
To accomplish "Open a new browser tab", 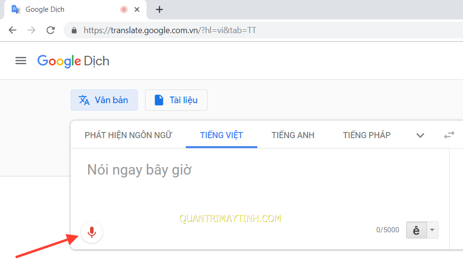I will (159, 9).
